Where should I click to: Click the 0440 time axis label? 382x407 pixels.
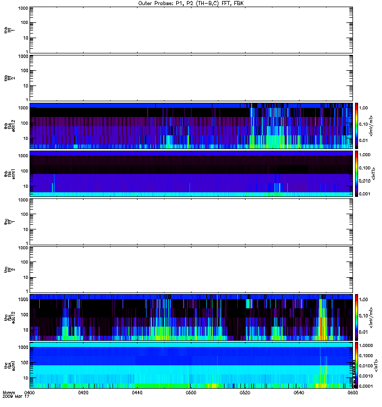pyautogui.click(x=137, y=393)
